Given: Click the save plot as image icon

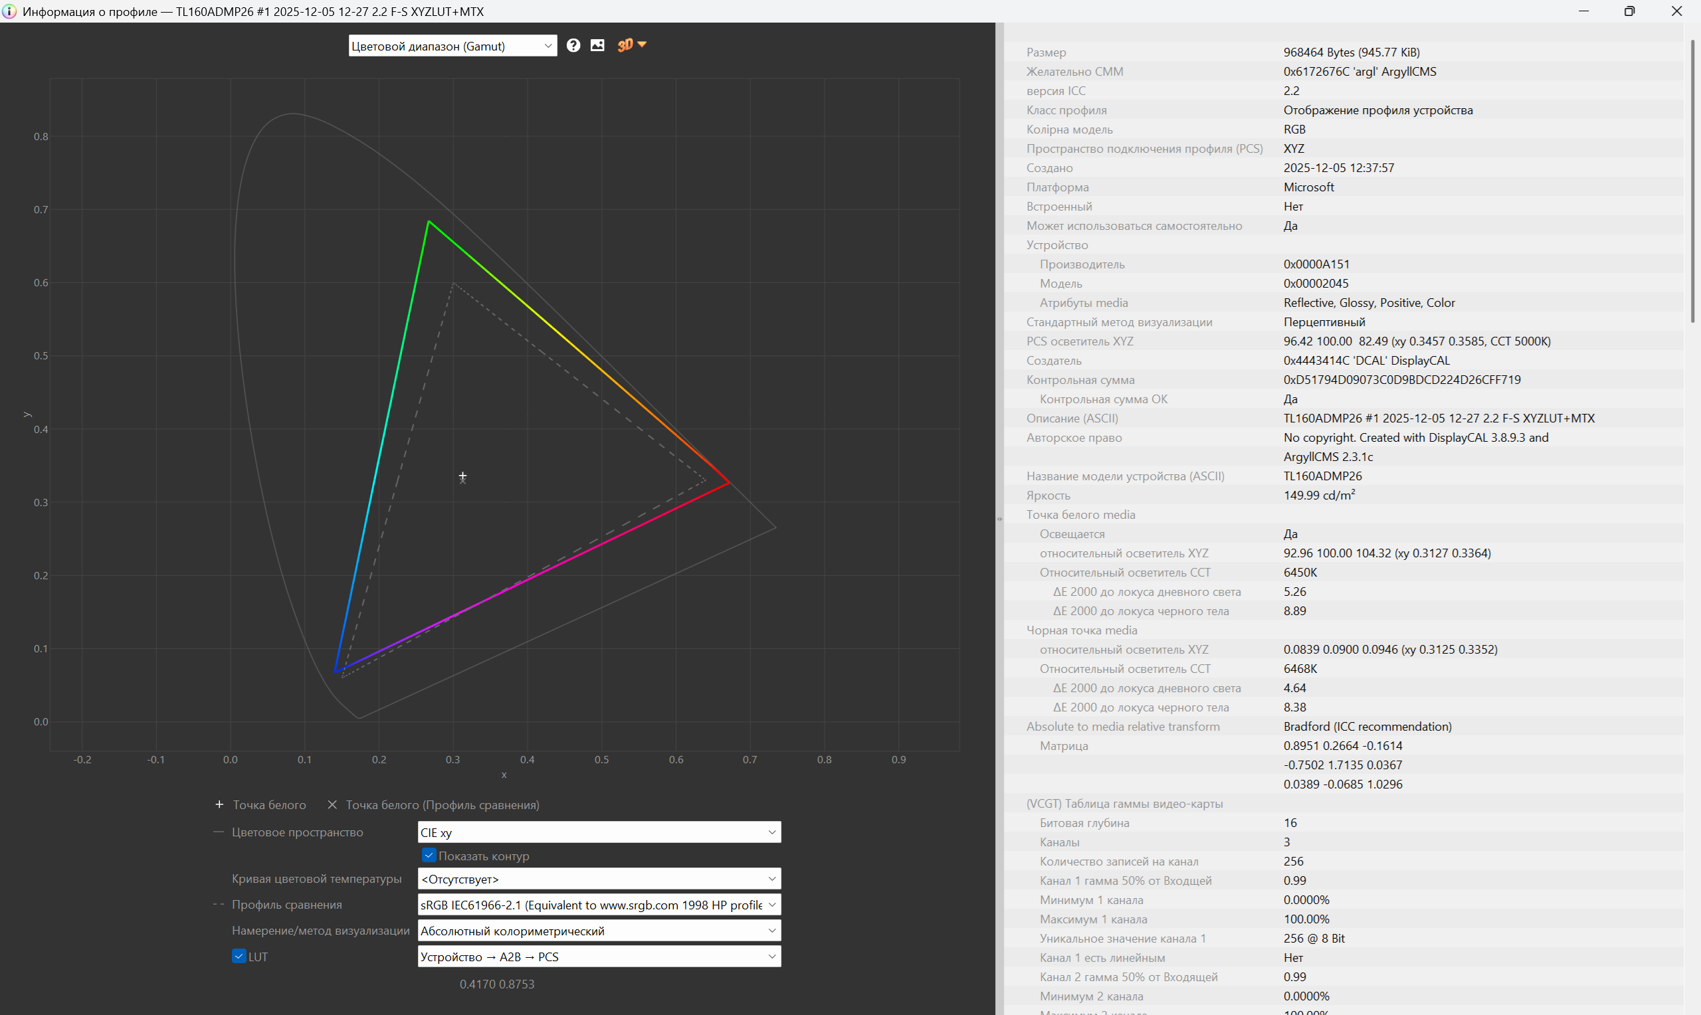Looking at the screenshot, I should pos(597,45).
